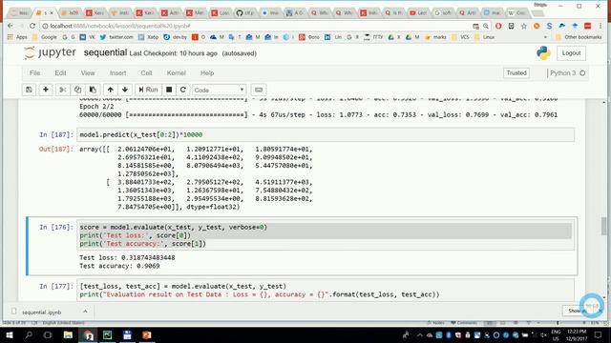The height and width of the screenshot is (343, 611).
Task: Switch to the GitHub browser tab
Action: [x=244, y=12]
